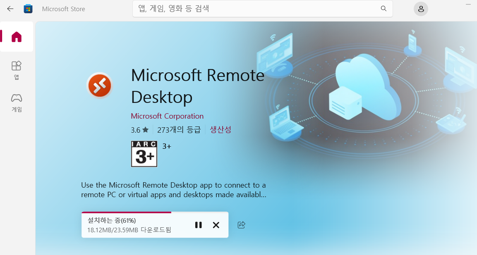Open the Home tab in sidebar
The width and height of the screenshot is (477, 255).
pos(17,37)
